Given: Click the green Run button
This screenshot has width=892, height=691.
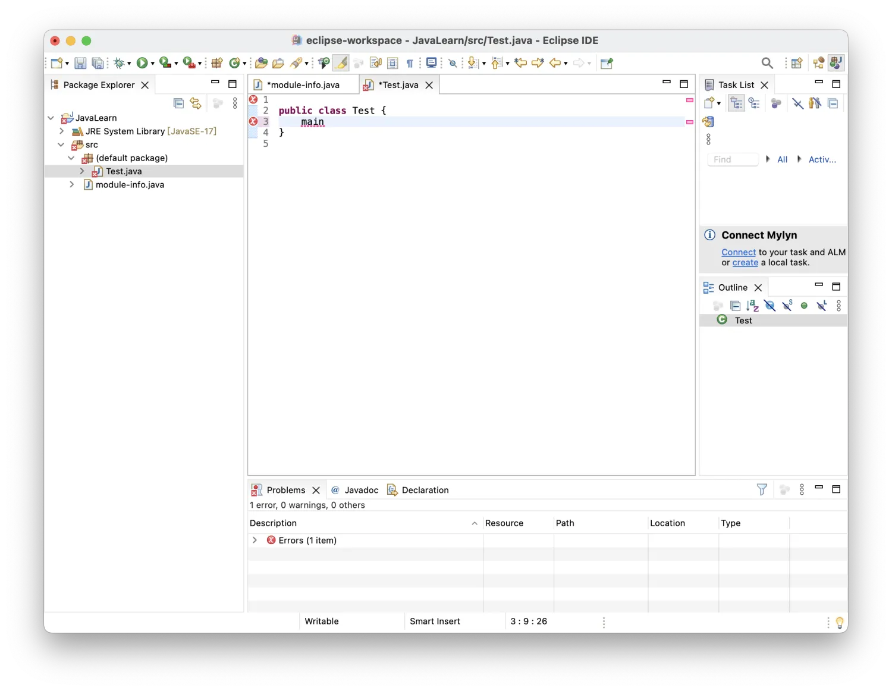Looking at the screenshot, I should (x=142, y=63).
